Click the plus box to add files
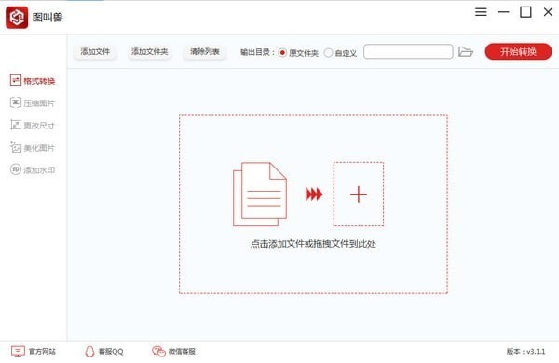The image size is (559, 363). point(359,195)
